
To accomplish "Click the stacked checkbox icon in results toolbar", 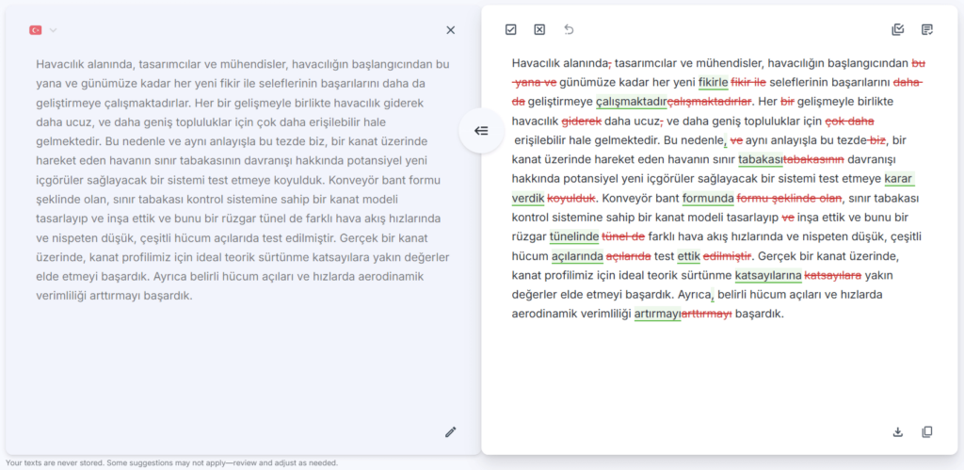I will tap(898, 29).
